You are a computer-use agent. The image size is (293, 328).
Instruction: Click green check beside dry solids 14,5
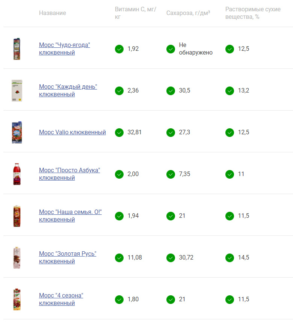click(230, 258)
